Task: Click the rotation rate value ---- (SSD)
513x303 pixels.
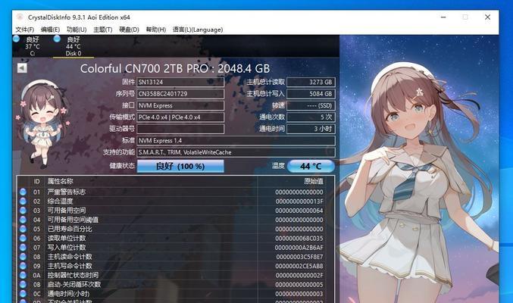Action: [x=311, y=105]
